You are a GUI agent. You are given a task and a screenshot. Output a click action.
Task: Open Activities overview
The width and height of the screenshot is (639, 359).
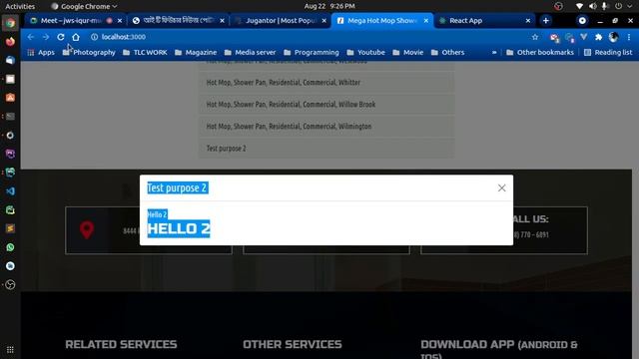20,6
